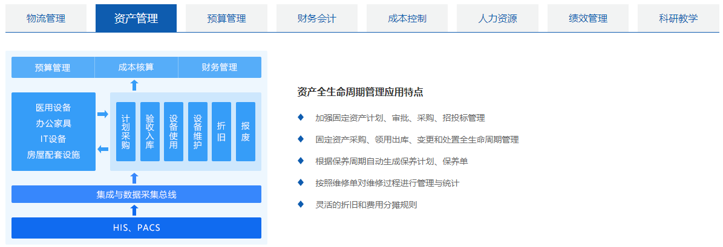Go to the 绩效管理 tab
This screenshot has width=723, height=247.
[588, 18]
